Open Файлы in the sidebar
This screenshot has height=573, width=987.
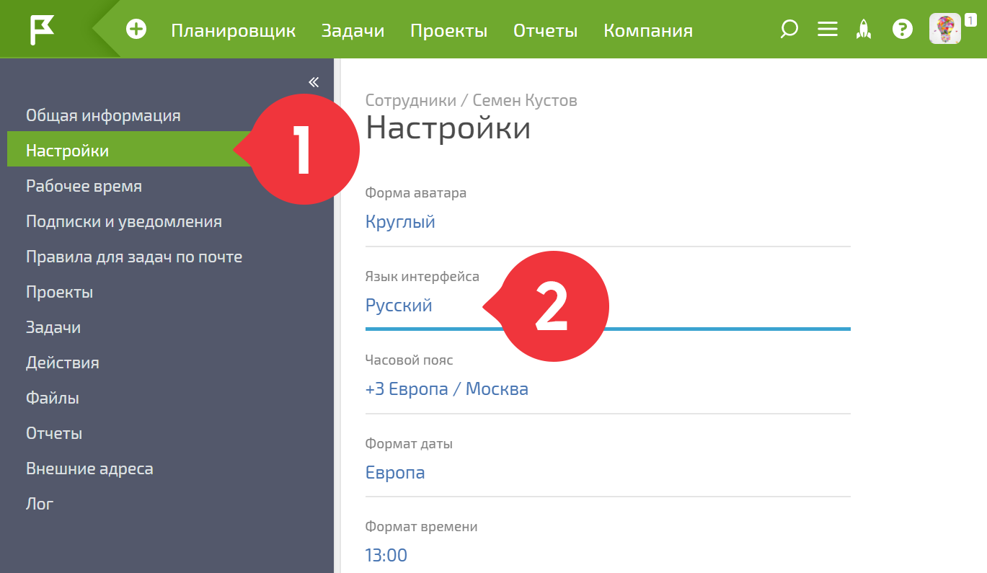pos(53,398)
